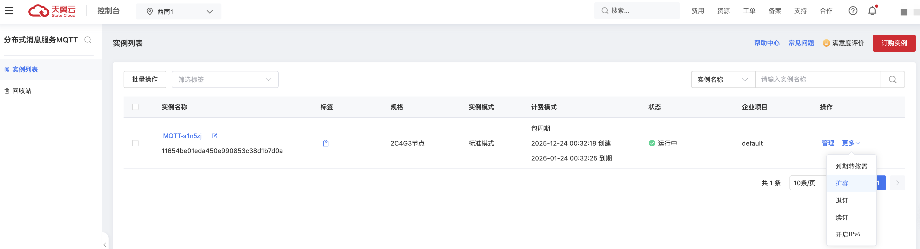Select 到期转按需 from the menu
This screenshot has width=920, height=249.
click(852, 166)
